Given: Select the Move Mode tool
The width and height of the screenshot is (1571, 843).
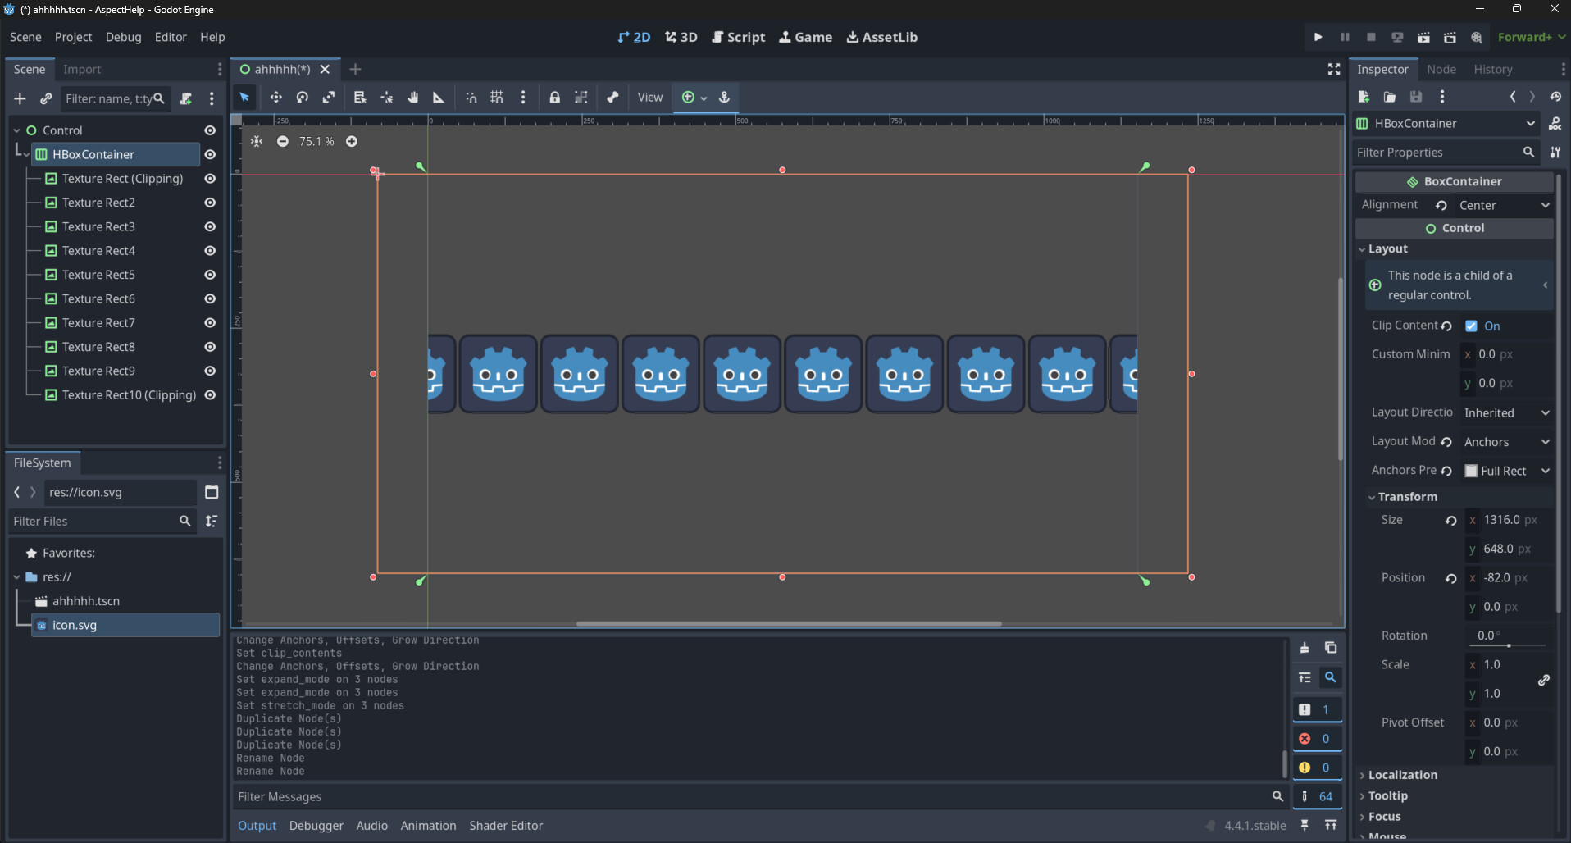Looking at the screenshot, I should click(275, 98).
